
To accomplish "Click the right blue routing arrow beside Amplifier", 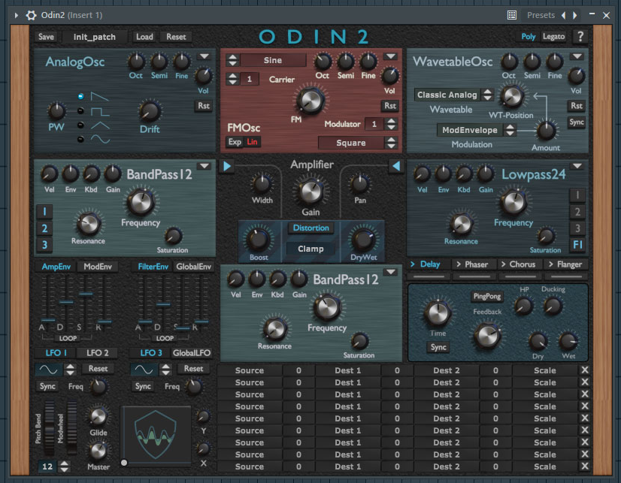I will tap(395, 166).
